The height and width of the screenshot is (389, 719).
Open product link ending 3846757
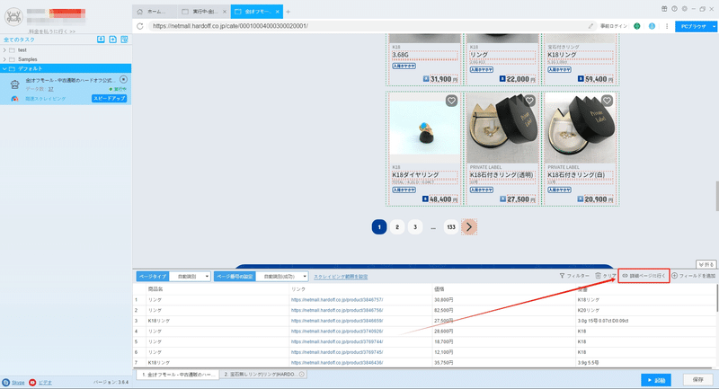point(336,300)
